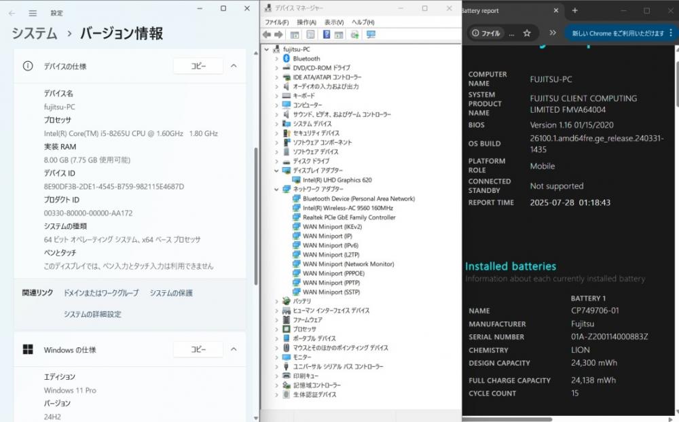Click the Back arrow in Device Manager toolbar
Viewport: 679px width, 422px height.
(267, 35)
